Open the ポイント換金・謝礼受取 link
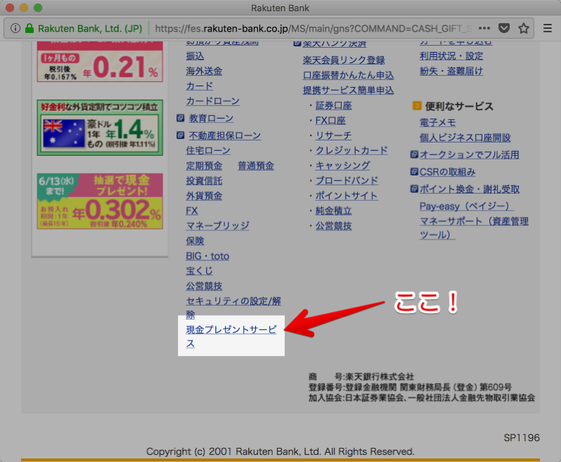Viewport: 561px width, 462px height. coord(470,189)
